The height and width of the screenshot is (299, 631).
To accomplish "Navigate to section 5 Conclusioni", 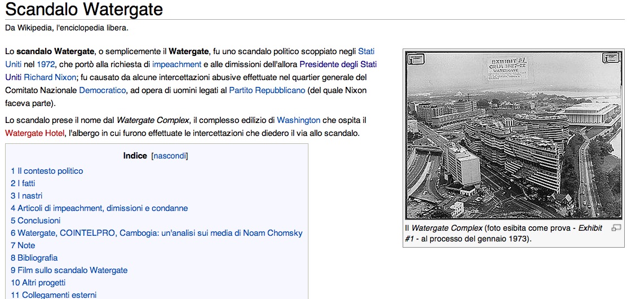I will pyautogui.click(x=36, y=221).
